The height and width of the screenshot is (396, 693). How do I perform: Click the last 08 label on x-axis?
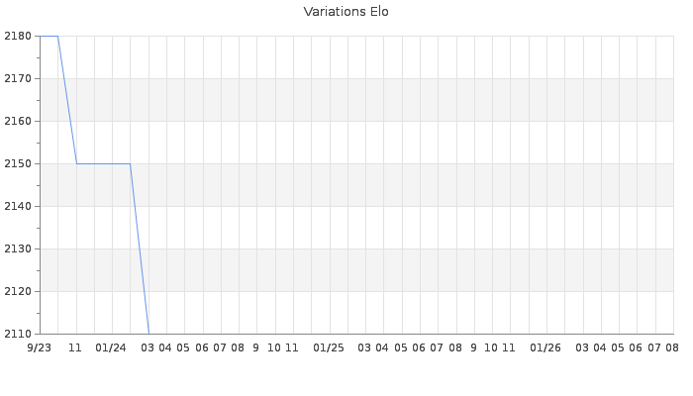[672, 347]
